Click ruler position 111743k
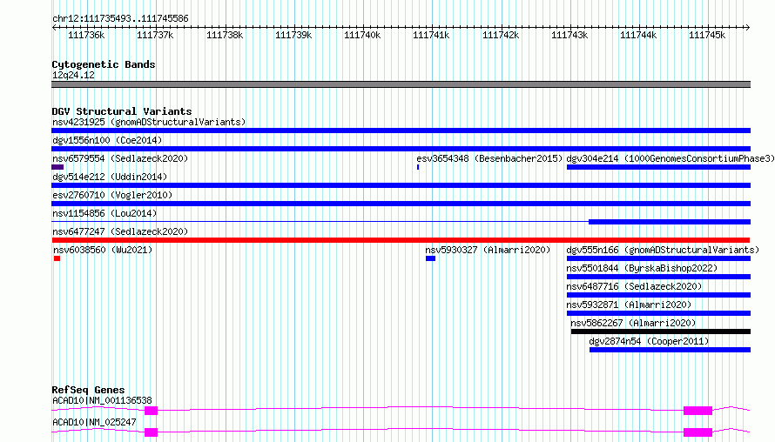 point(569,35)
